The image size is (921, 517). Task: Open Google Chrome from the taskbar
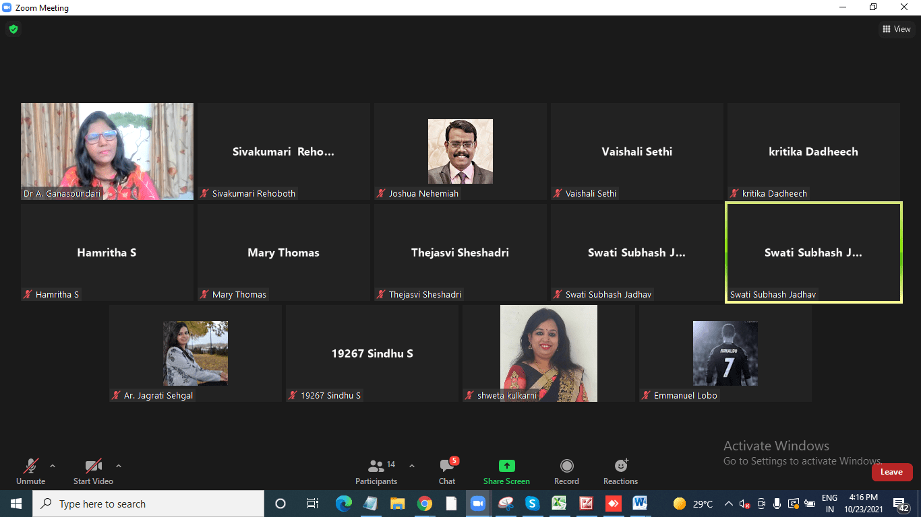424,504
